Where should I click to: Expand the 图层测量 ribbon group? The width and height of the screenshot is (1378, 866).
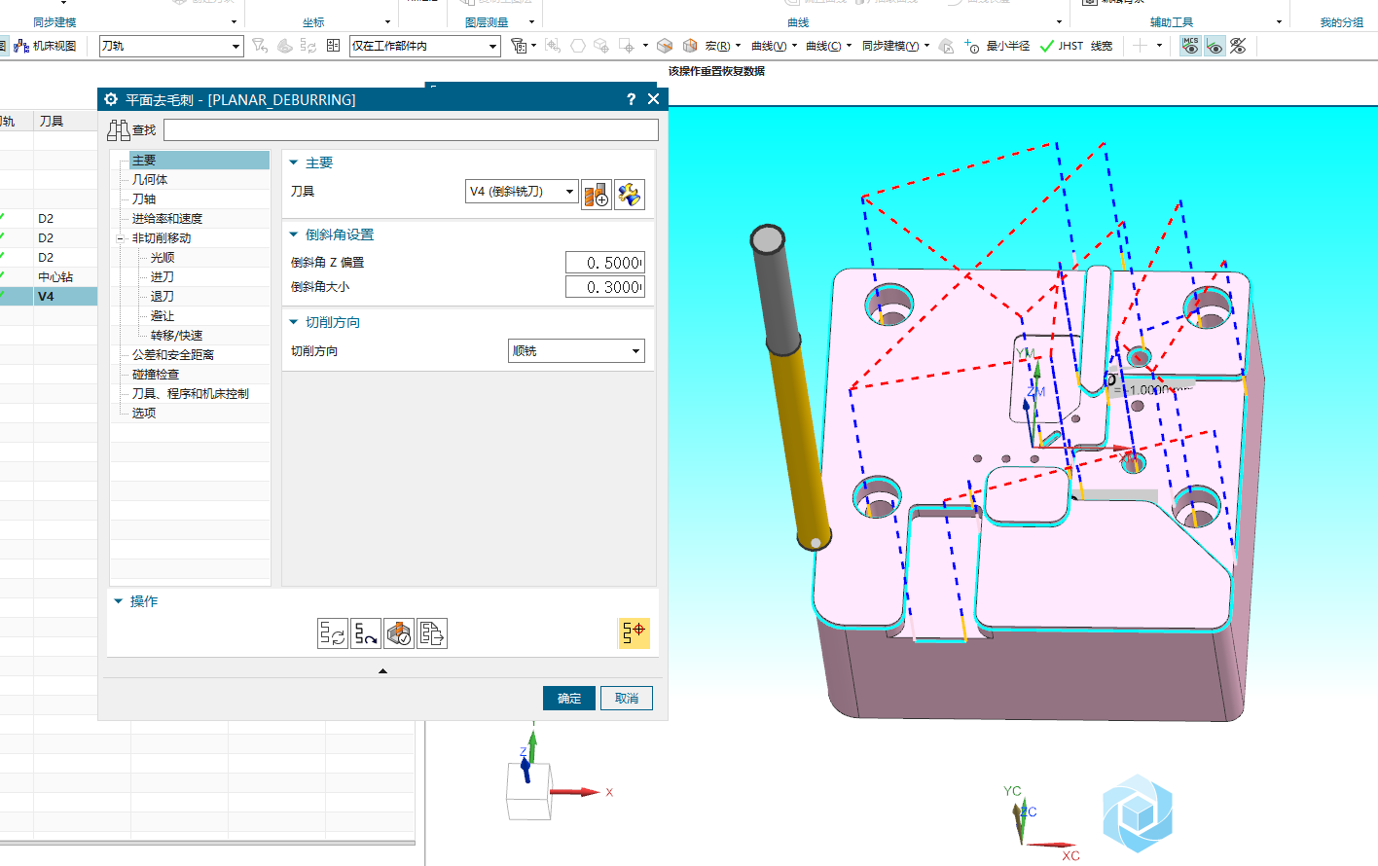pyautogui.click(x=531, y=21)
